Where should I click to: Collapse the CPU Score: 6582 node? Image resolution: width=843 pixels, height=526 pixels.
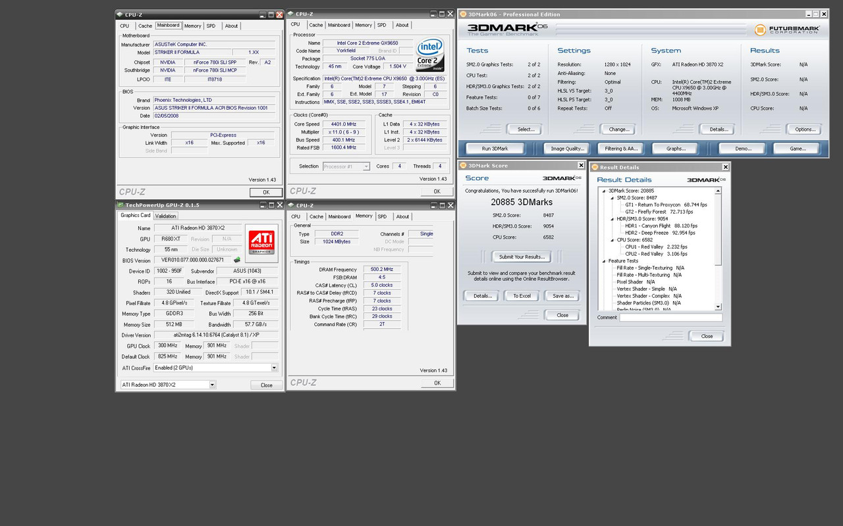pyautogui.click(x=611, y=240)
